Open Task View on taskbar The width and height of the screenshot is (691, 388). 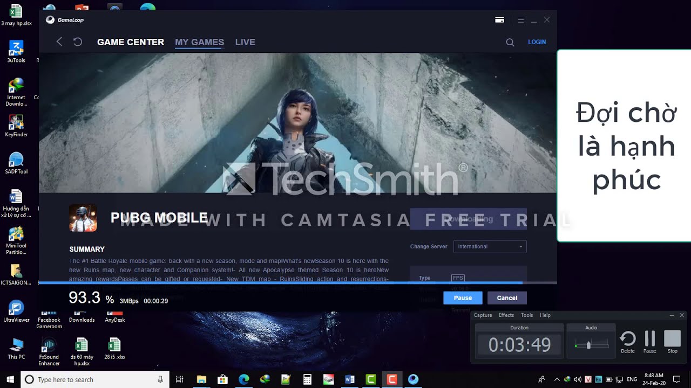[180, 379]
